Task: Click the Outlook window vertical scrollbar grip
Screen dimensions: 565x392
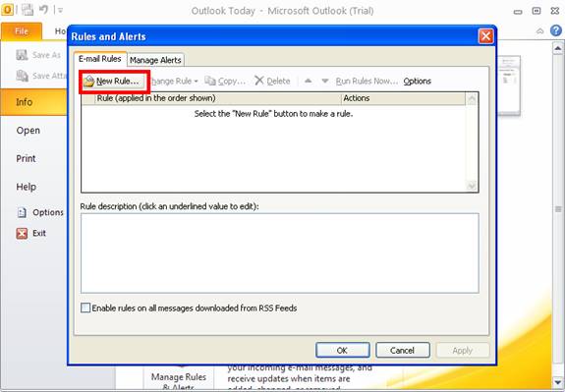Action: (x=558, y=209)
